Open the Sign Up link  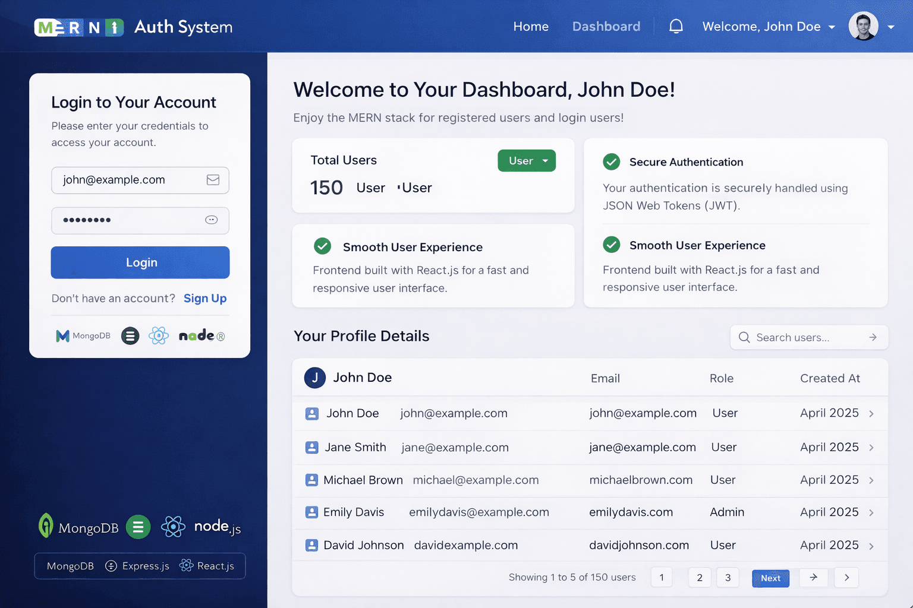tap(204, 298)
